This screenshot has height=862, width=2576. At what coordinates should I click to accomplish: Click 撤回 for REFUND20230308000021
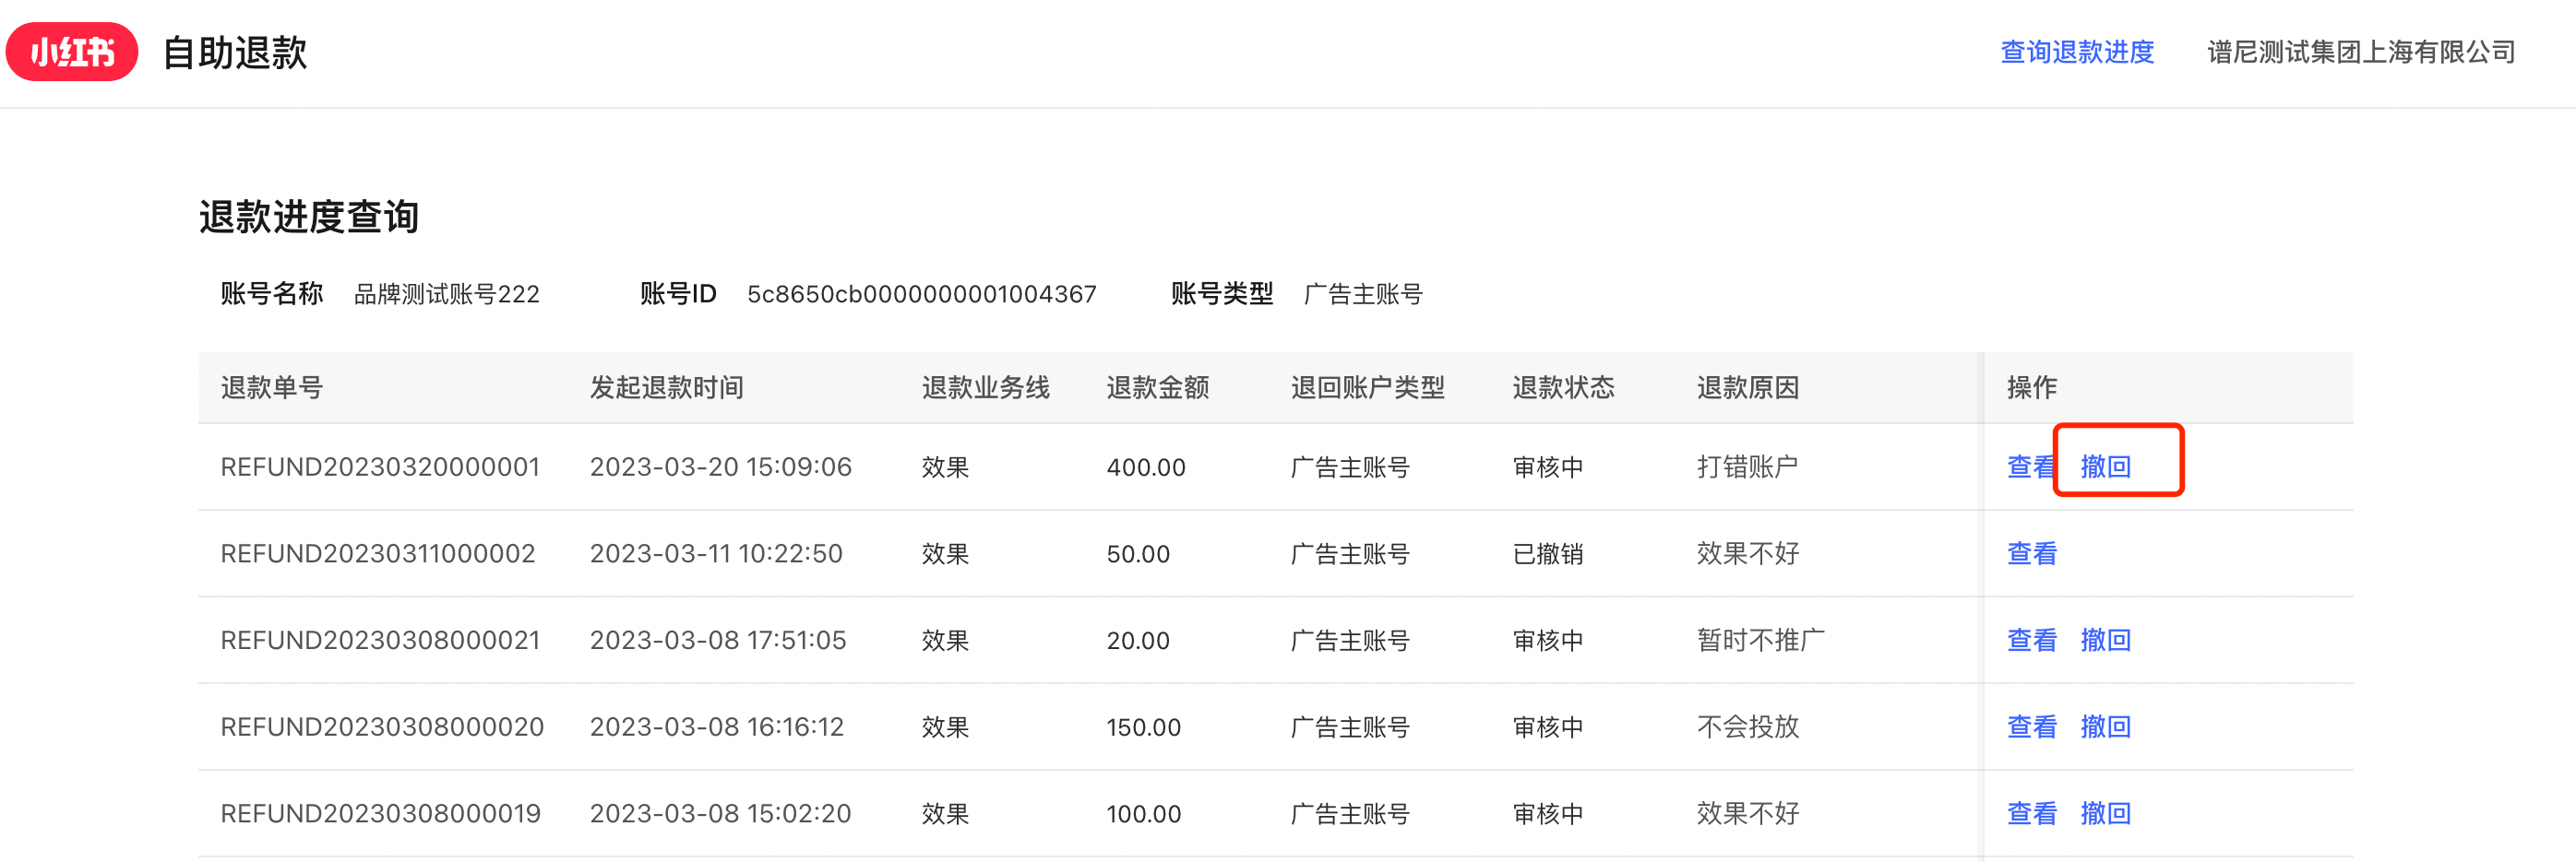click(x=2106, y=640)
